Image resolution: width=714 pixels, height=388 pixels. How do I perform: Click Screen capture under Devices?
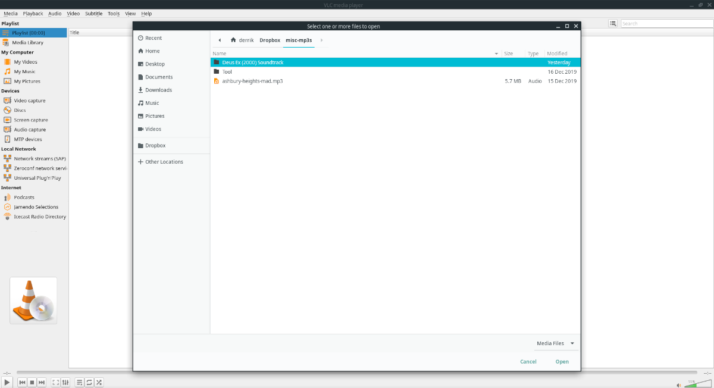click(x=30, y=120)
